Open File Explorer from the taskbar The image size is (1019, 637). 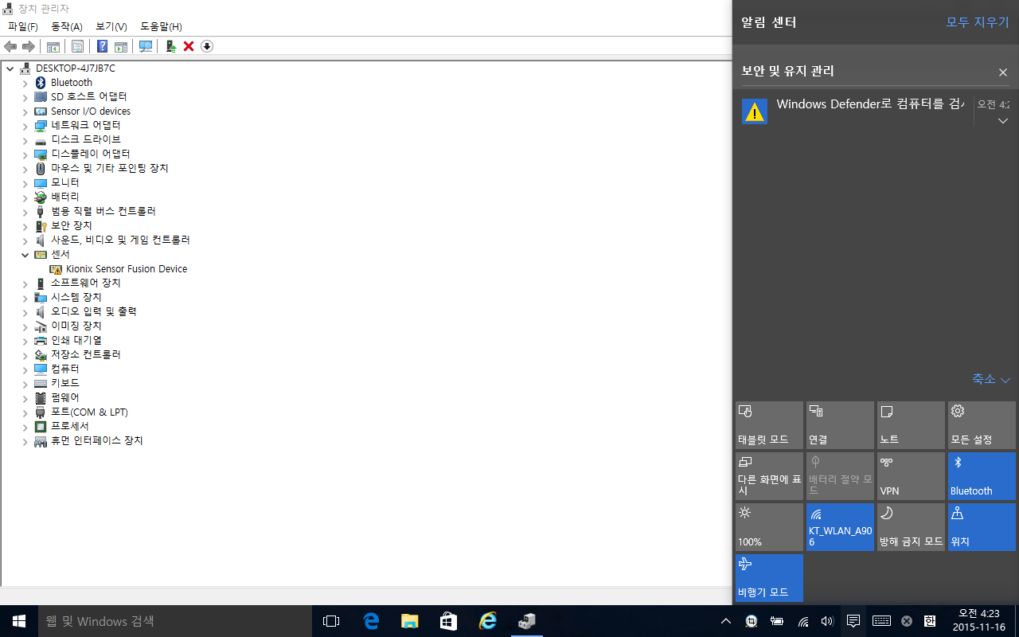(x=409, y=621)
